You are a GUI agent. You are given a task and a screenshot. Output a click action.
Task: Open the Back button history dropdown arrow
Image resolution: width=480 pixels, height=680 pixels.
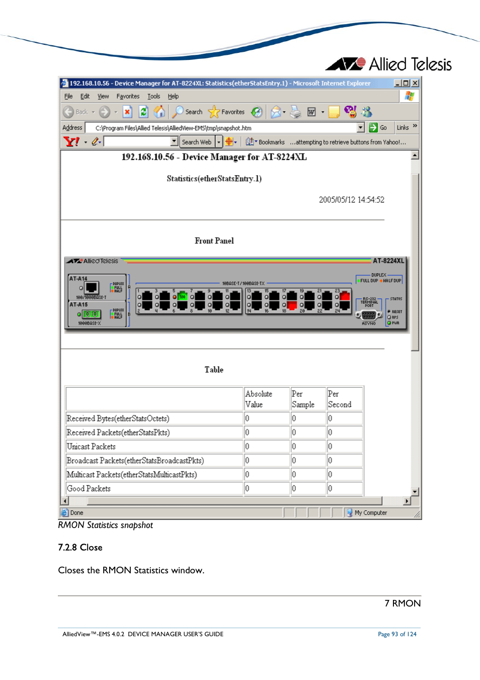(93, 112)
